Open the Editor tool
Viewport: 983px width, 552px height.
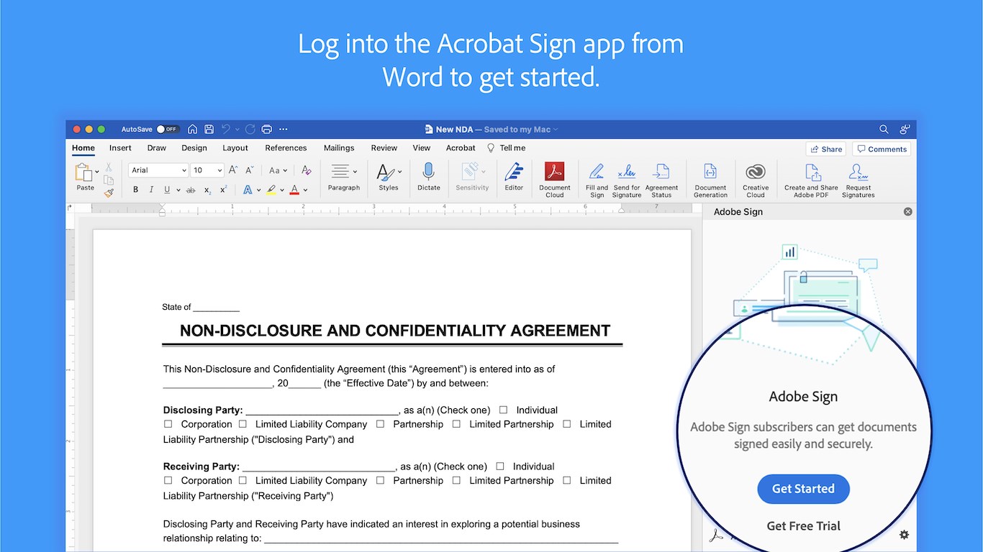[x=514, y=176]
